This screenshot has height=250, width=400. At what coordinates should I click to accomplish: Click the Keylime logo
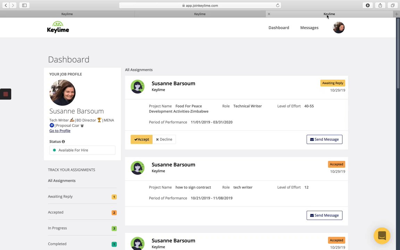(x=58, y=27)
